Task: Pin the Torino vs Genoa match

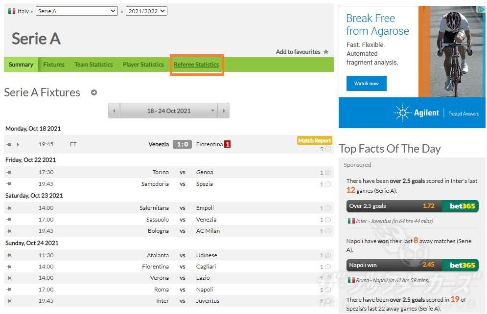Action: click(x=9, y=172)
